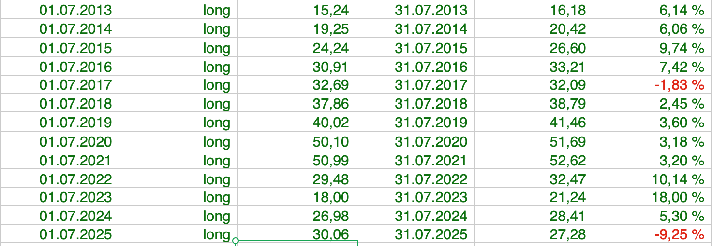Select the "long" cell in the 01.07.2017 row
712x246 pixels.
216,85
